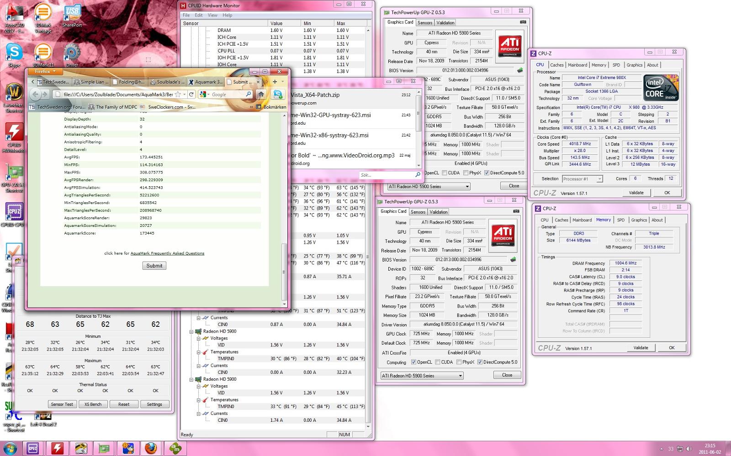Click the Reset button in the temperature monitor

click(x=124, y=404)
